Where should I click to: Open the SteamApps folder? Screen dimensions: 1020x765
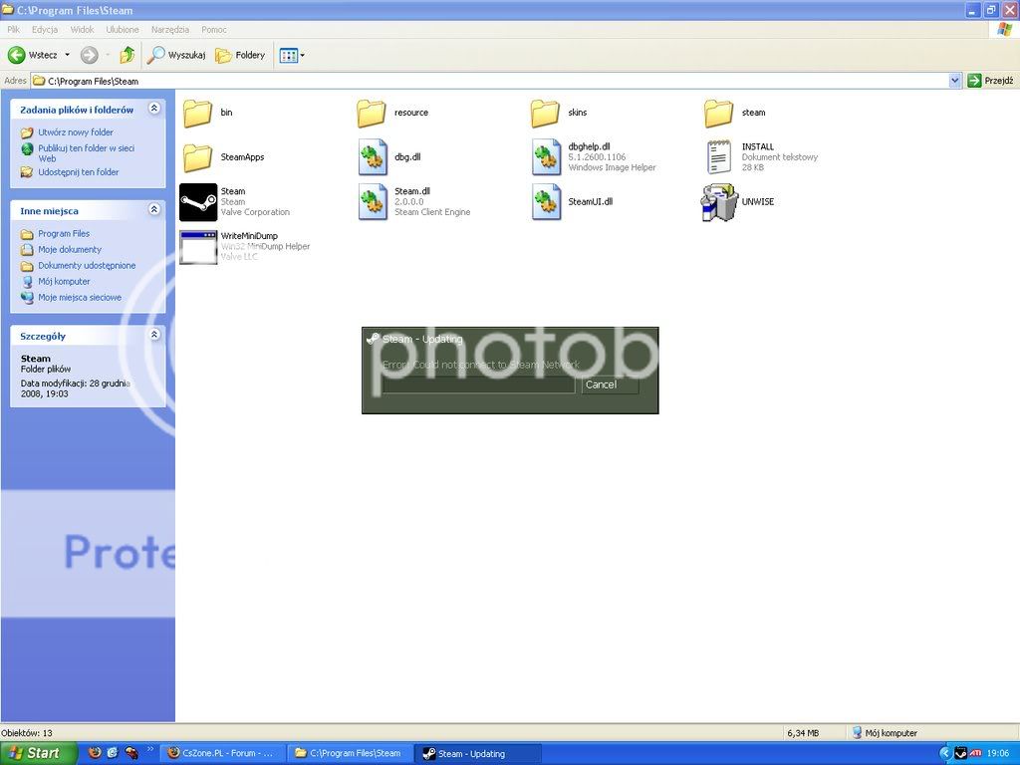tap(198, 157)
